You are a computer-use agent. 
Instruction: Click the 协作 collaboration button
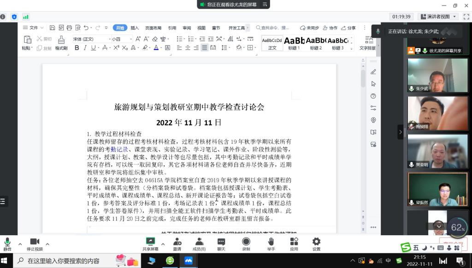330,28
